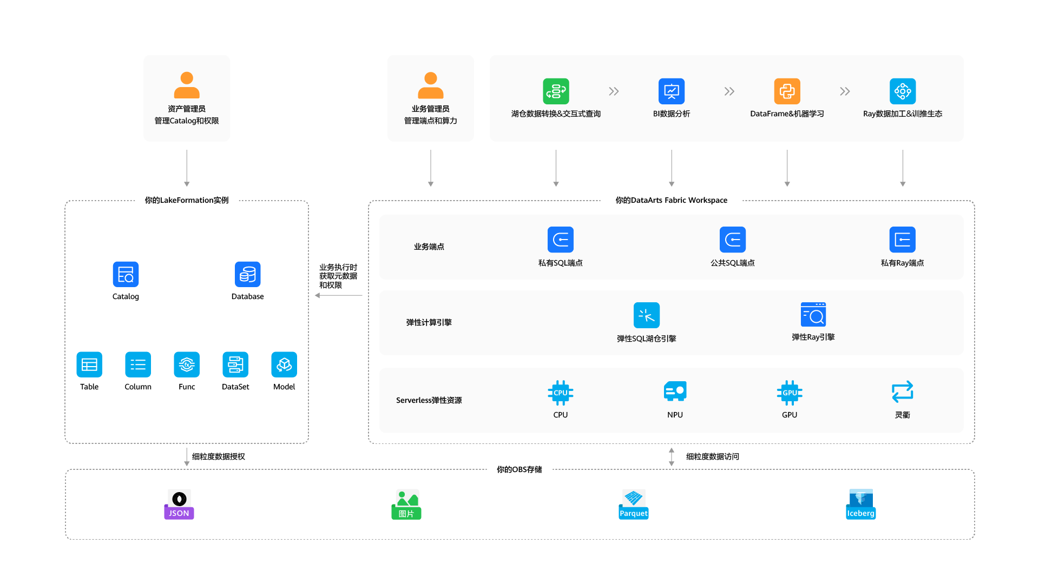This screenshot has width=1039, height=584.
Task: Select the 公共SQL端点 icon
Action: (x=732, y=240)
